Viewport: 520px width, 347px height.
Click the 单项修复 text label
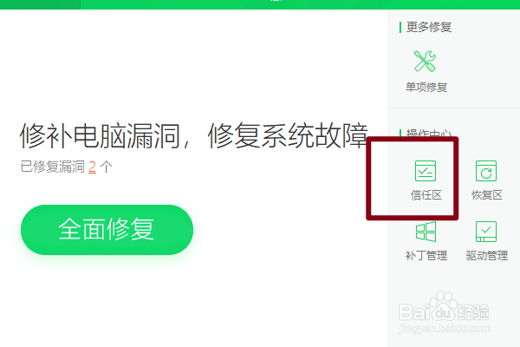(426, 87)
